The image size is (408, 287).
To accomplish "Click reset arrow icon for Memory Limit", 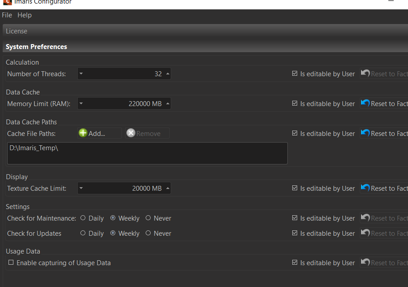I will 366,103.
